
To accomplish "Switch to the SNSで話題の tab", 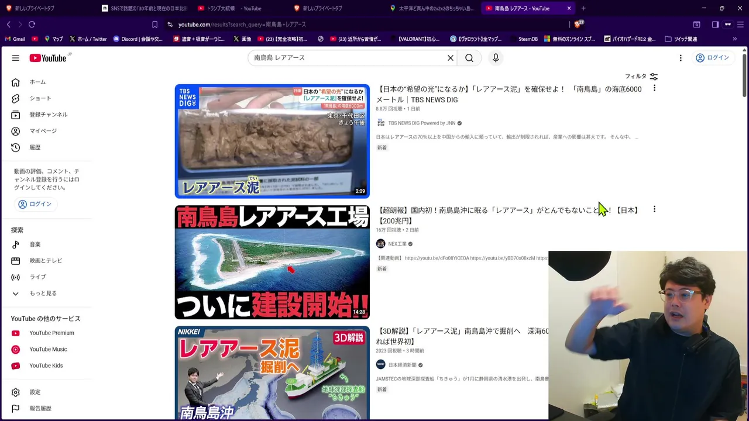I will point(143,8).
